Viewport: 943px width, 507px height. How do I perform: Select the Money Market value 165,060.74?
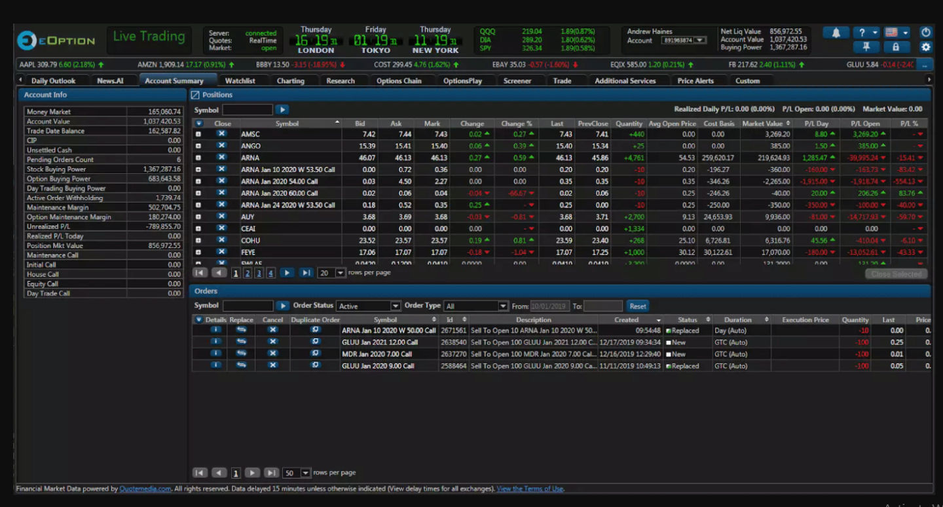[x=164, y=112]
